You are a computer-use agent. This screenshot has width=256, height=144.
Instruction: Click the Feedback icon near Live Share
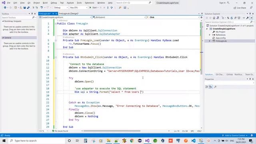coord(251,8)
